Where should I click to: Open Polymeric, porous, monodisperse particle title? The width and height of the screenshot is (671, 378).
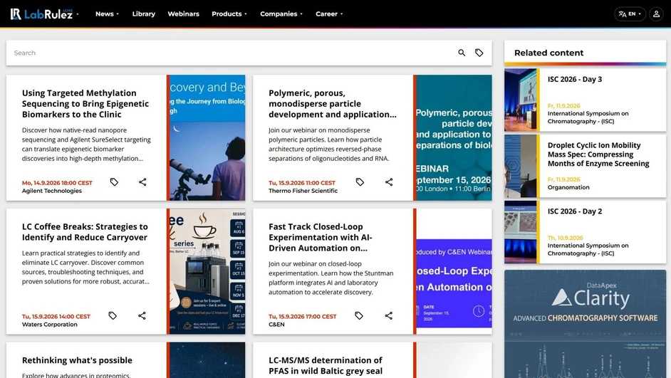point(333,104)
